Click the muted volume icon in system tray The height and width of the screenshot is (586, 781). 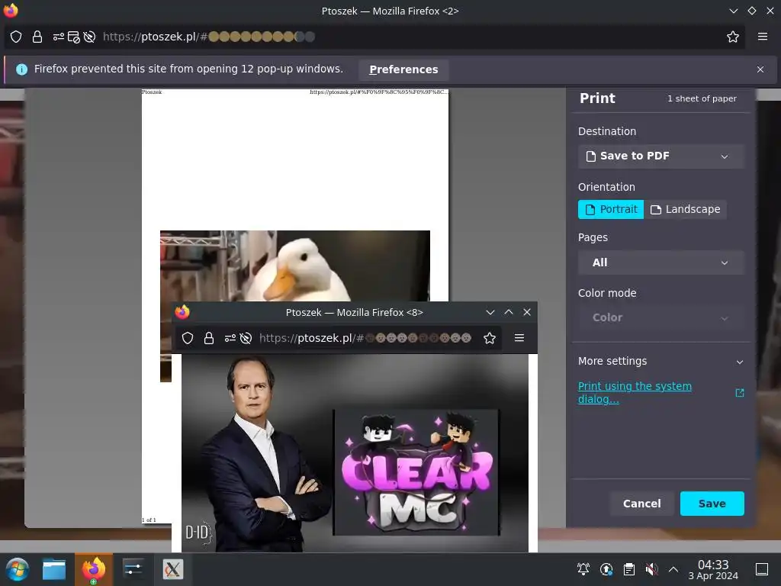point(651,569)
